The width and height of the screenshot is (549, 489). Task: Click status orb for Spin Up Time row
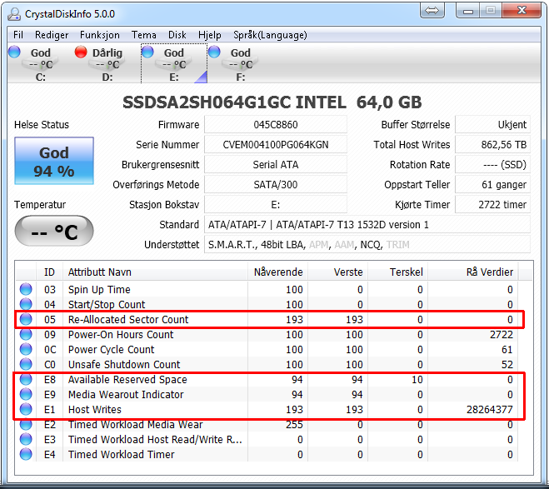click(26, 289)
